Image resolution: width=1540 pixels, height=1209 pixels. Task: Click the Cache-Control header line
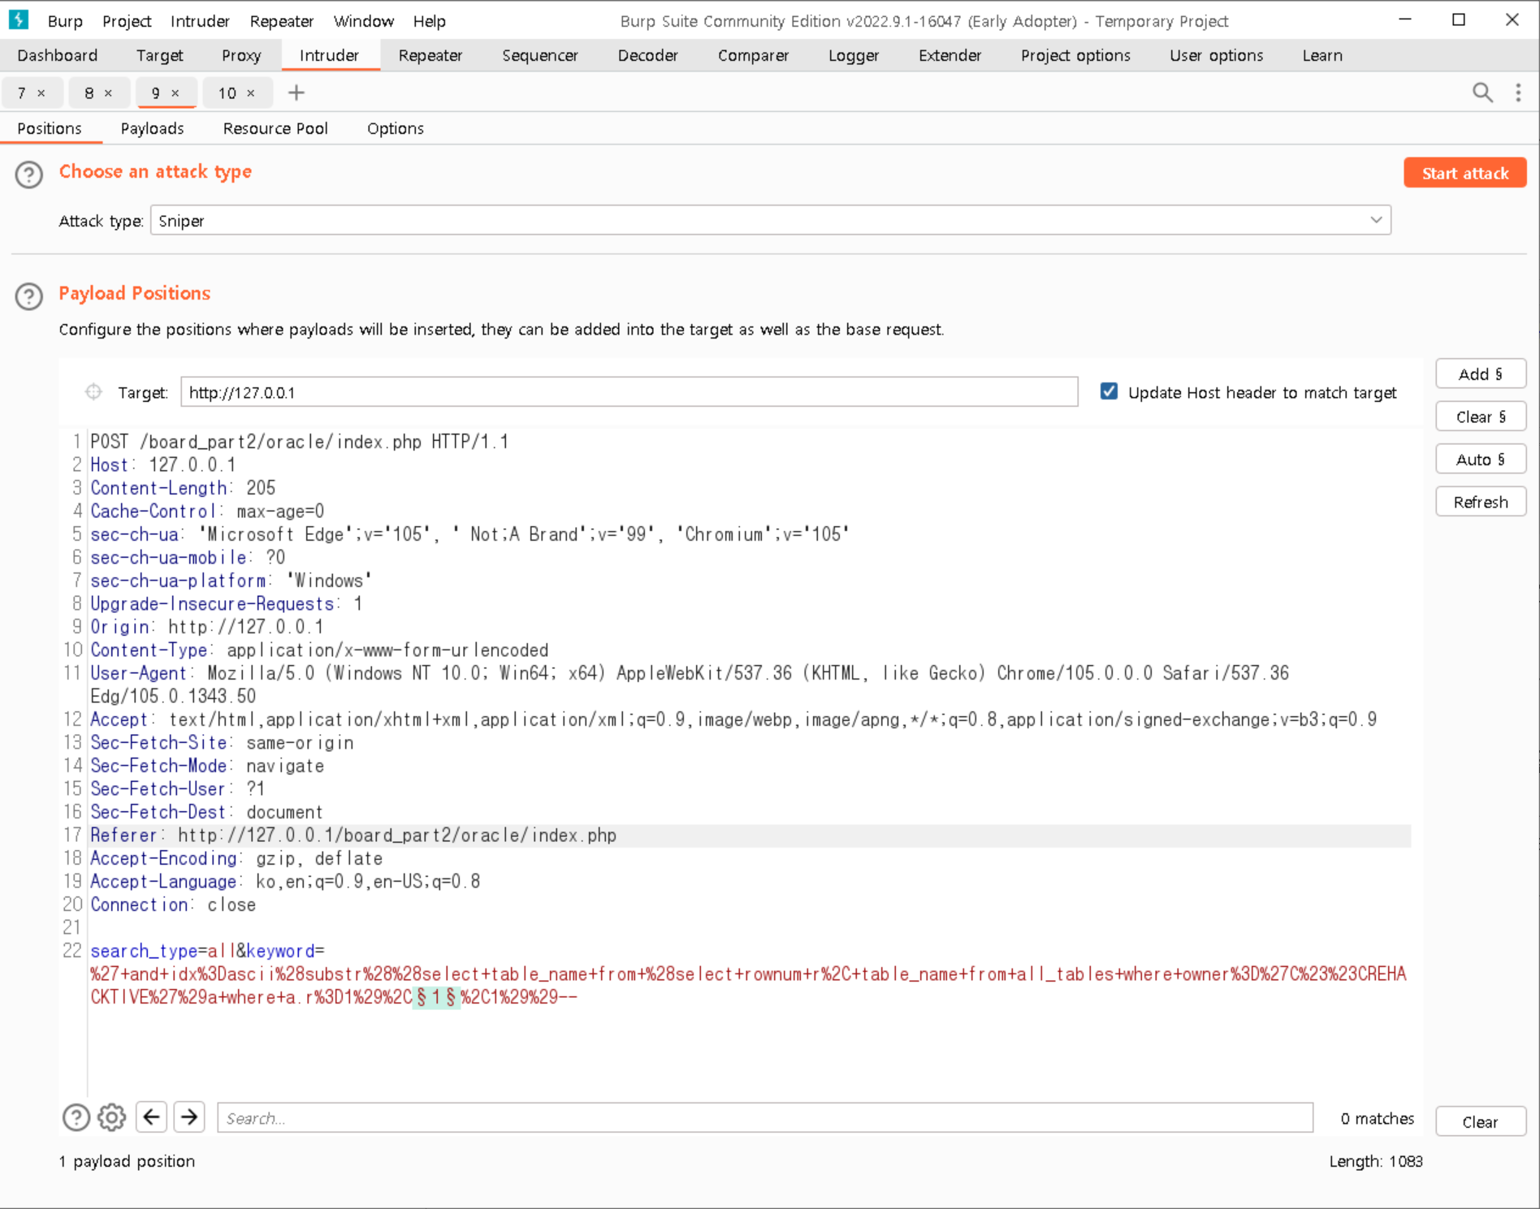[207, 511]
